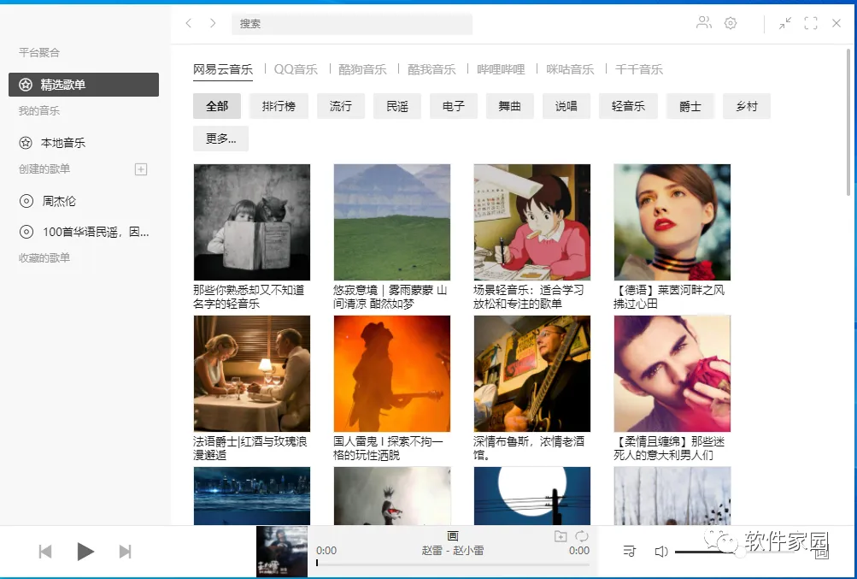Open the now-playing album art
The width and height of the screenshot is (857, 579).
click(282, 551)
